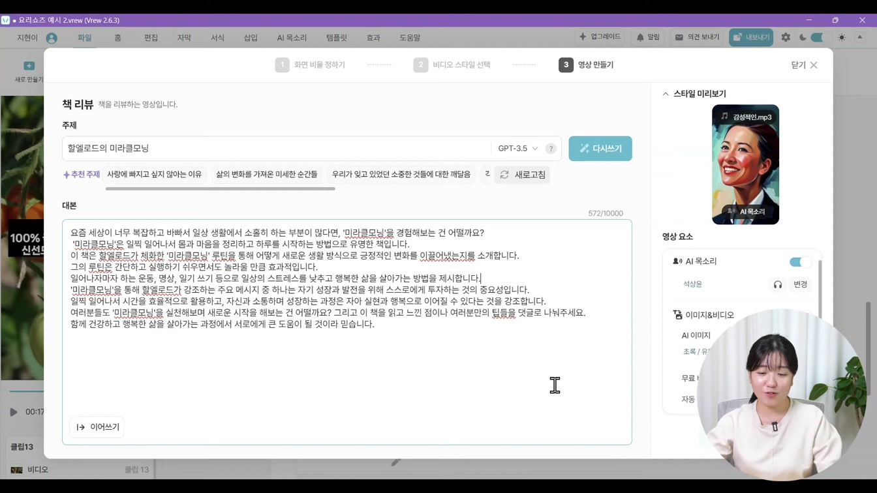Go to step 2 비디오 스타일 선택

coord(452,65)
